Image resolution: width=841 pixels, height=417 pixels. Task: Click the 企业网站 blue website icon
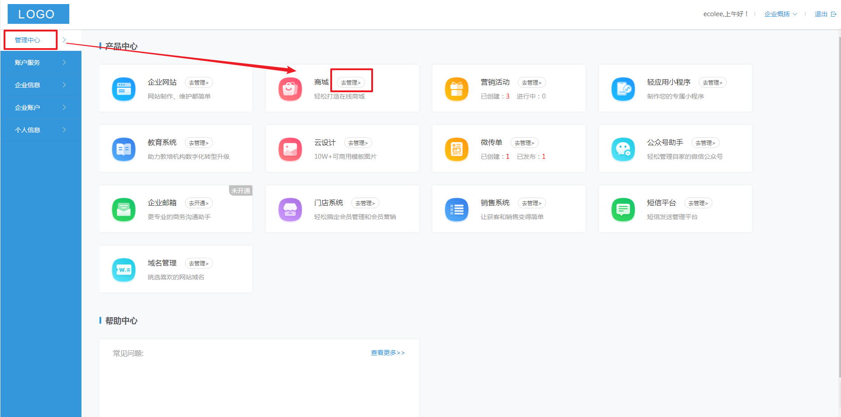124,89
